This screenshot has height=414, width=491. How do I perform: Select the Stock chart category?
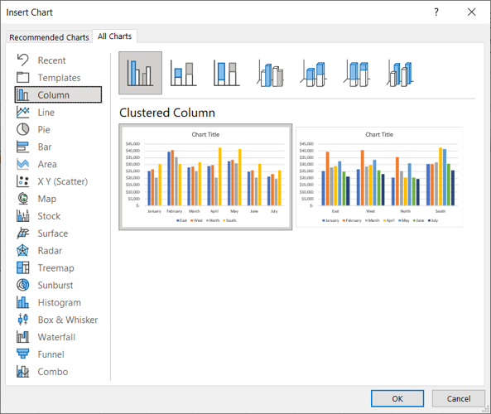(x=58, y=216)
